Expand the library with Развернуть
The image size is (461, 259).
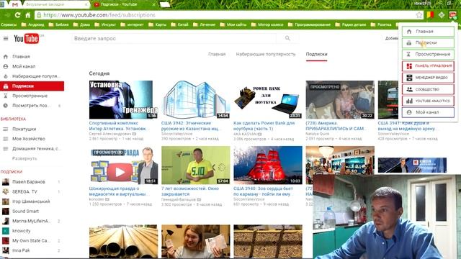tap(24, 158)
